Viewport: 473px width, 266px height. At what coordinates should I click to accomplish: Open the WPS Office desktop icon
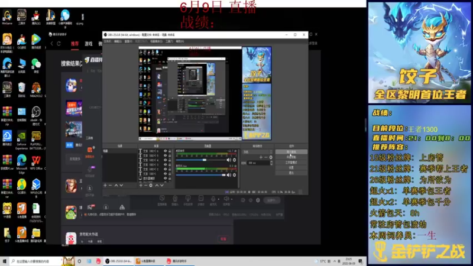[x=36, y=162]
